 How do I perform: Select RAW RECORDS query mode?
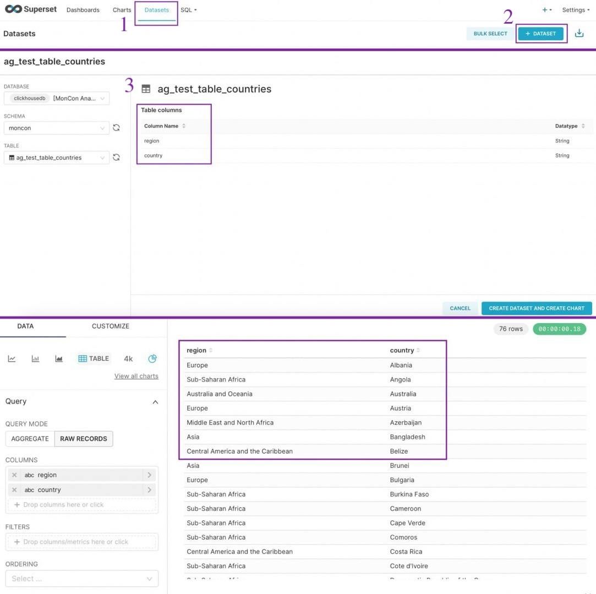pyautogui.click(x=84, y=439)
